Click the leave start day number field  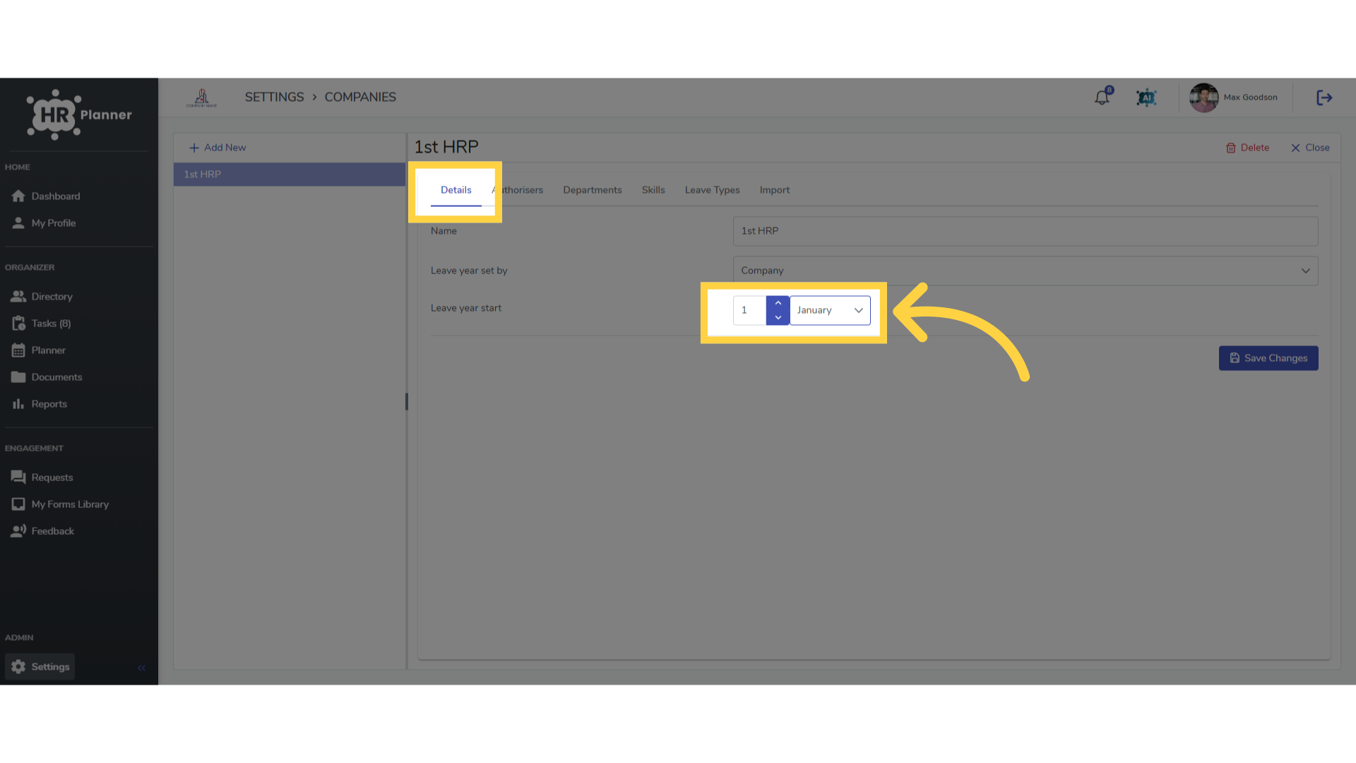coord(749,310)
